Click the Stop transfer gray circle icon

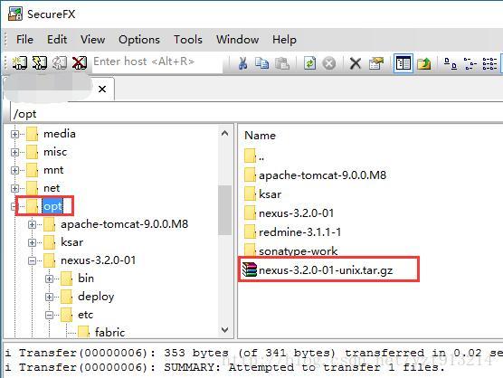click(x=328, y=63)
